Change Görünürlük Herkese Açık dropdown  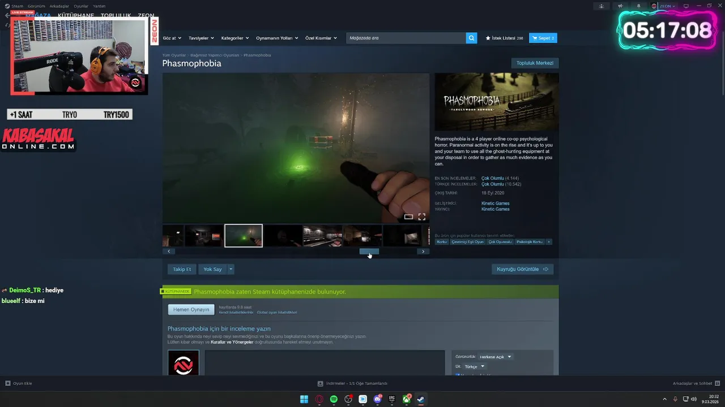pos(495,357)
